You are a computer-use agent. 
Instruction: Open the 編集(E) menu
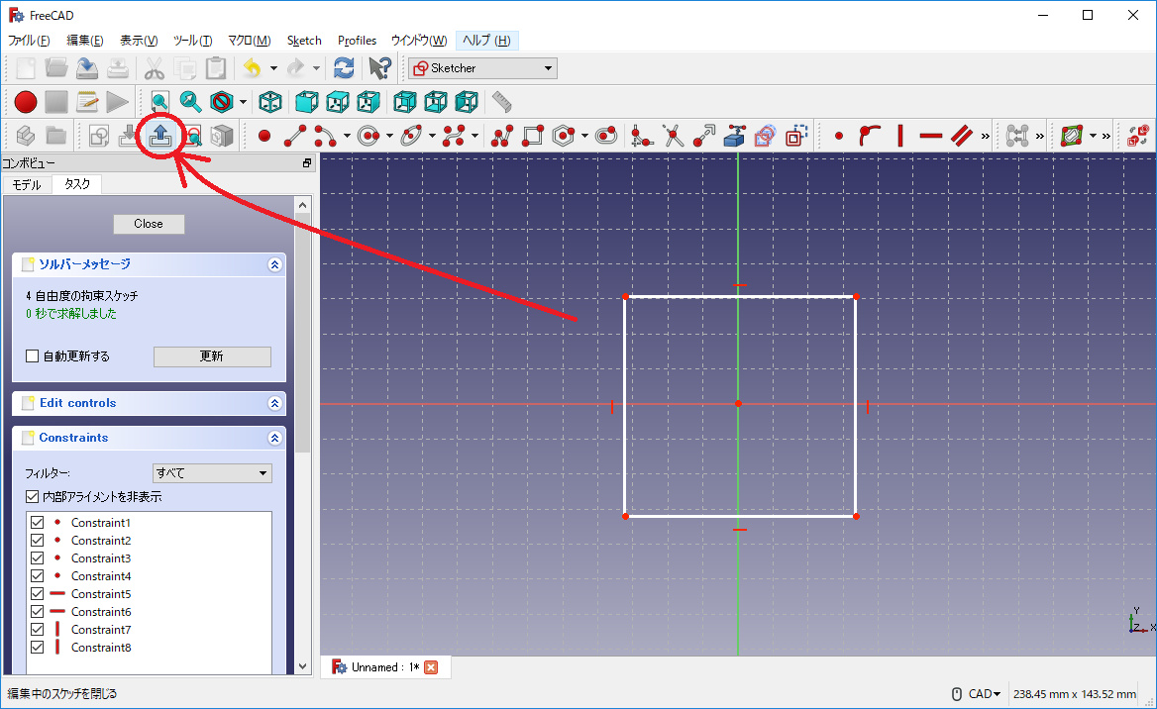(x=85, y=41)
